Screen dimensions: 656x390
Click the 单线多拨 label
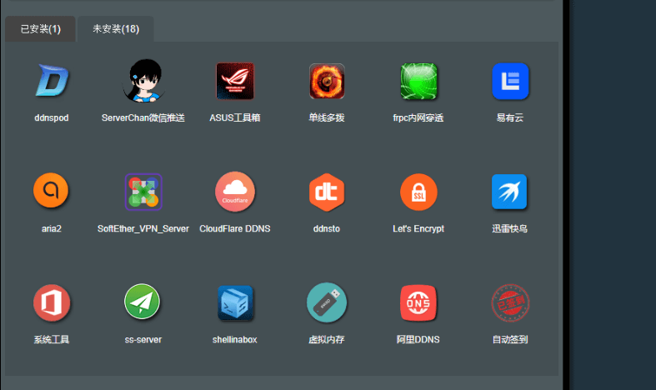tap(327, 117)
